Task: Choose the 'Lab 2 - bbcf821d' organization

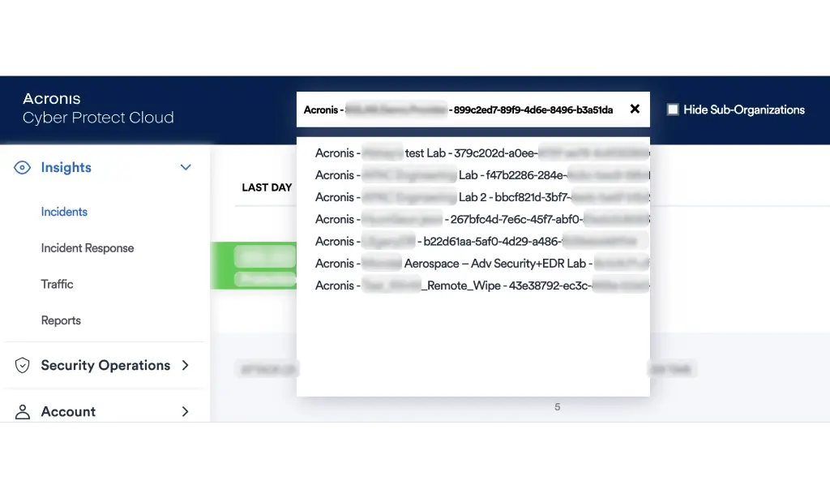Action: (473, 197)
